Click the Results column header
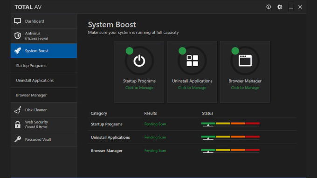This screenshot has height=178, width=317. 151,113
